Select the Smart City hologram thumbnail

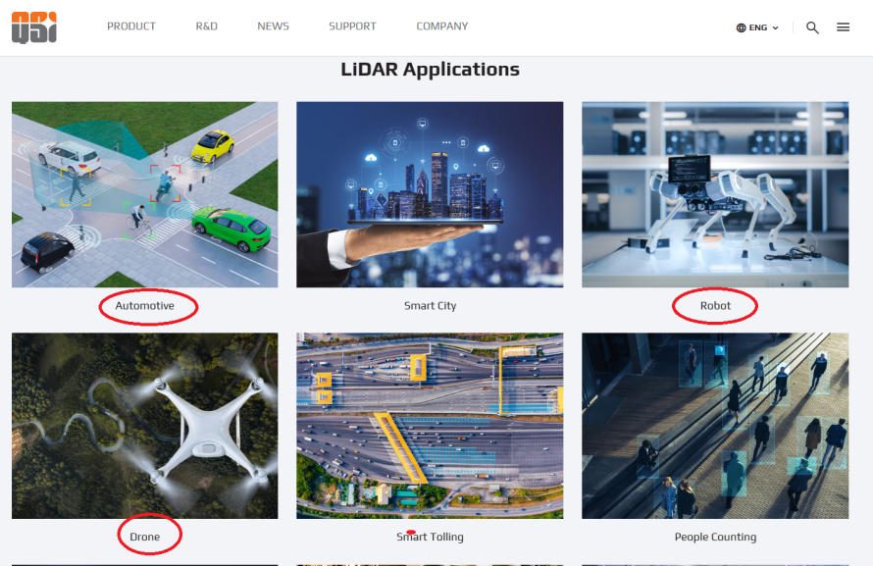[x=430, y=194]
